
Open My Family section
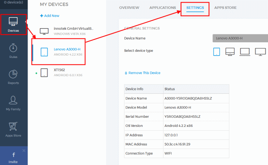(x=13, y=103)
